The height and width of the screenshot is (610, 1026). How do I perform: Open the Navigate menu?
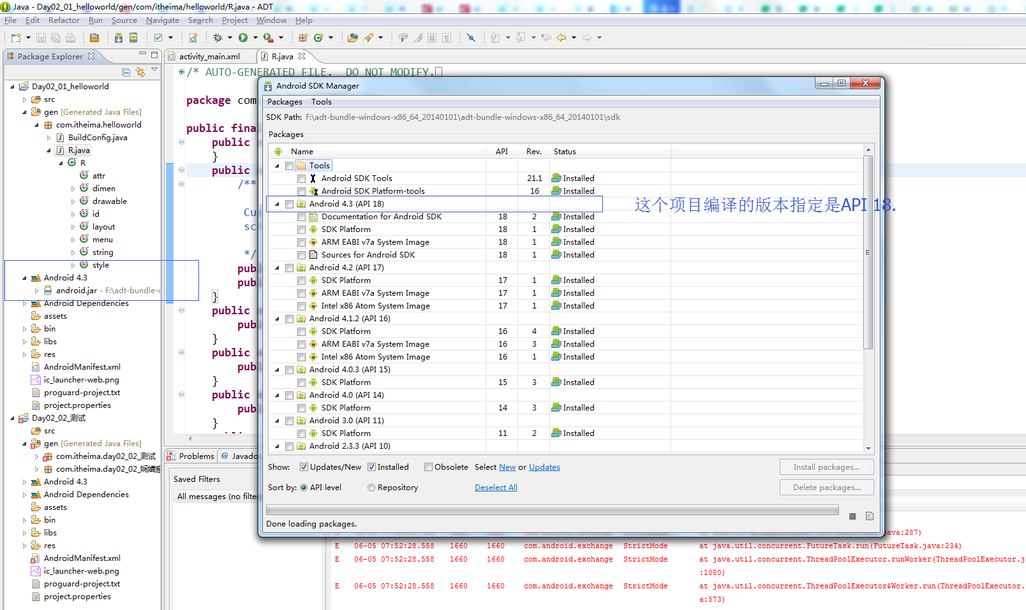pos(162,20)
